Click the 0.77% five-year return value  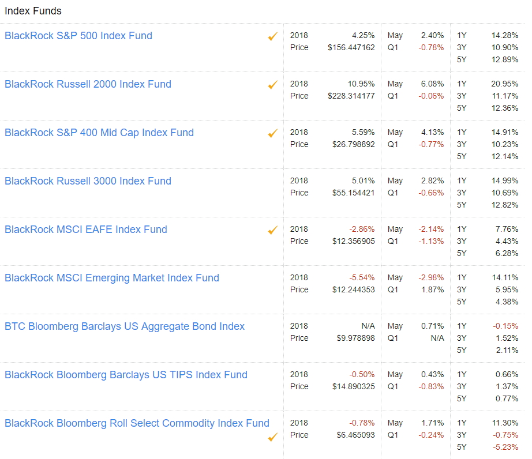pyautogui.click(x=507, y=399)
